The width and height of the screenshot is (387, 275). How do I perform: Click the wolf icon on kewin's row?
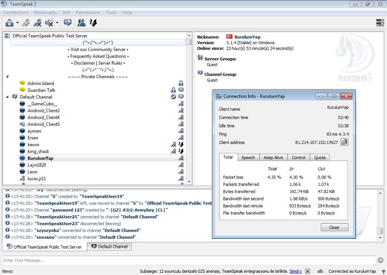[x=181, y=144]
